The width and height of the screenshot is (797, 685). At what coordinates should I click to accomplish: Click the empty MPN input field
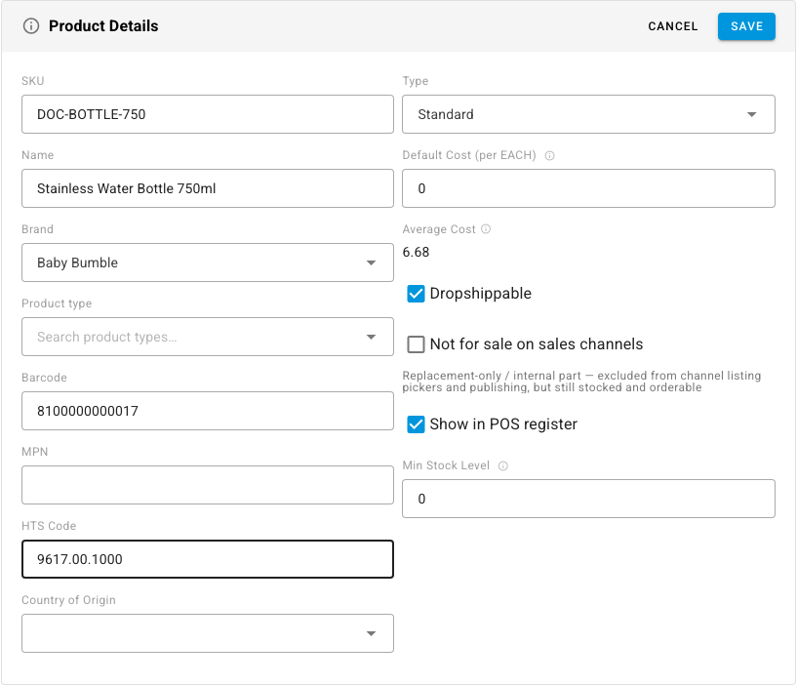[208, 485]
